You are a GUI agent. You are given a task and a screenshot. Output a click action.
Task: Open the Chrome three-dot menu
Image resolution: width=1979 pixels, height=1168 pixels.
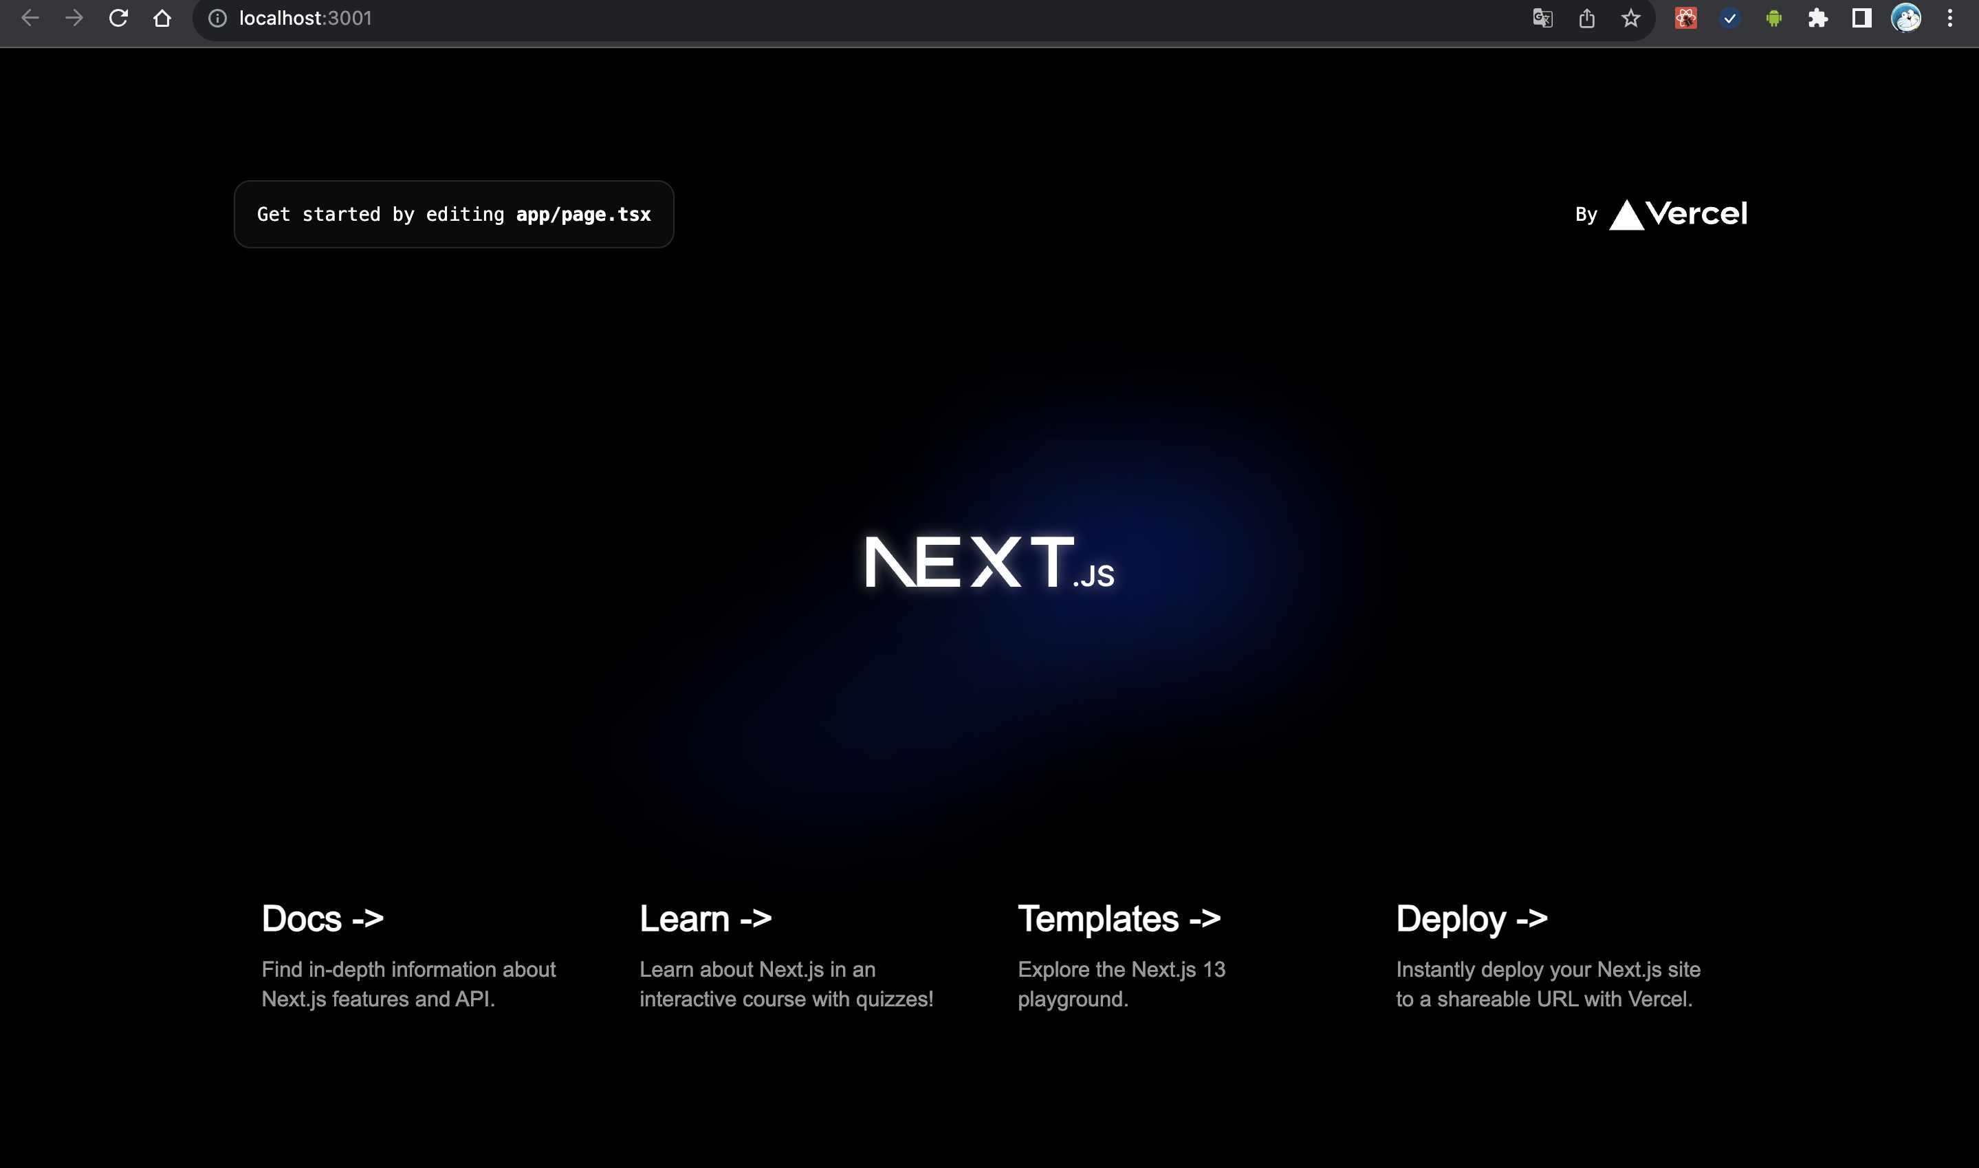(1950, 18)
